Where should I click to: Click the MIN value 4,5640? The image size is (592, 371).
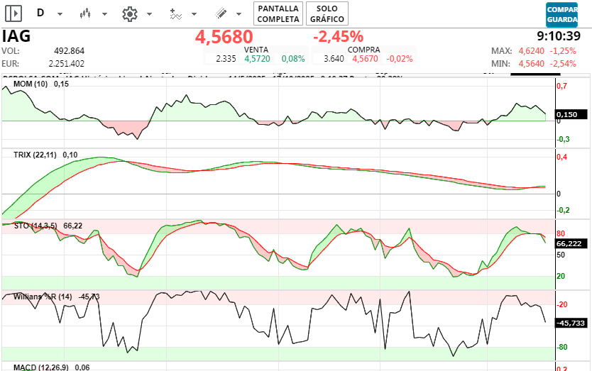click(x=531, y=64)
